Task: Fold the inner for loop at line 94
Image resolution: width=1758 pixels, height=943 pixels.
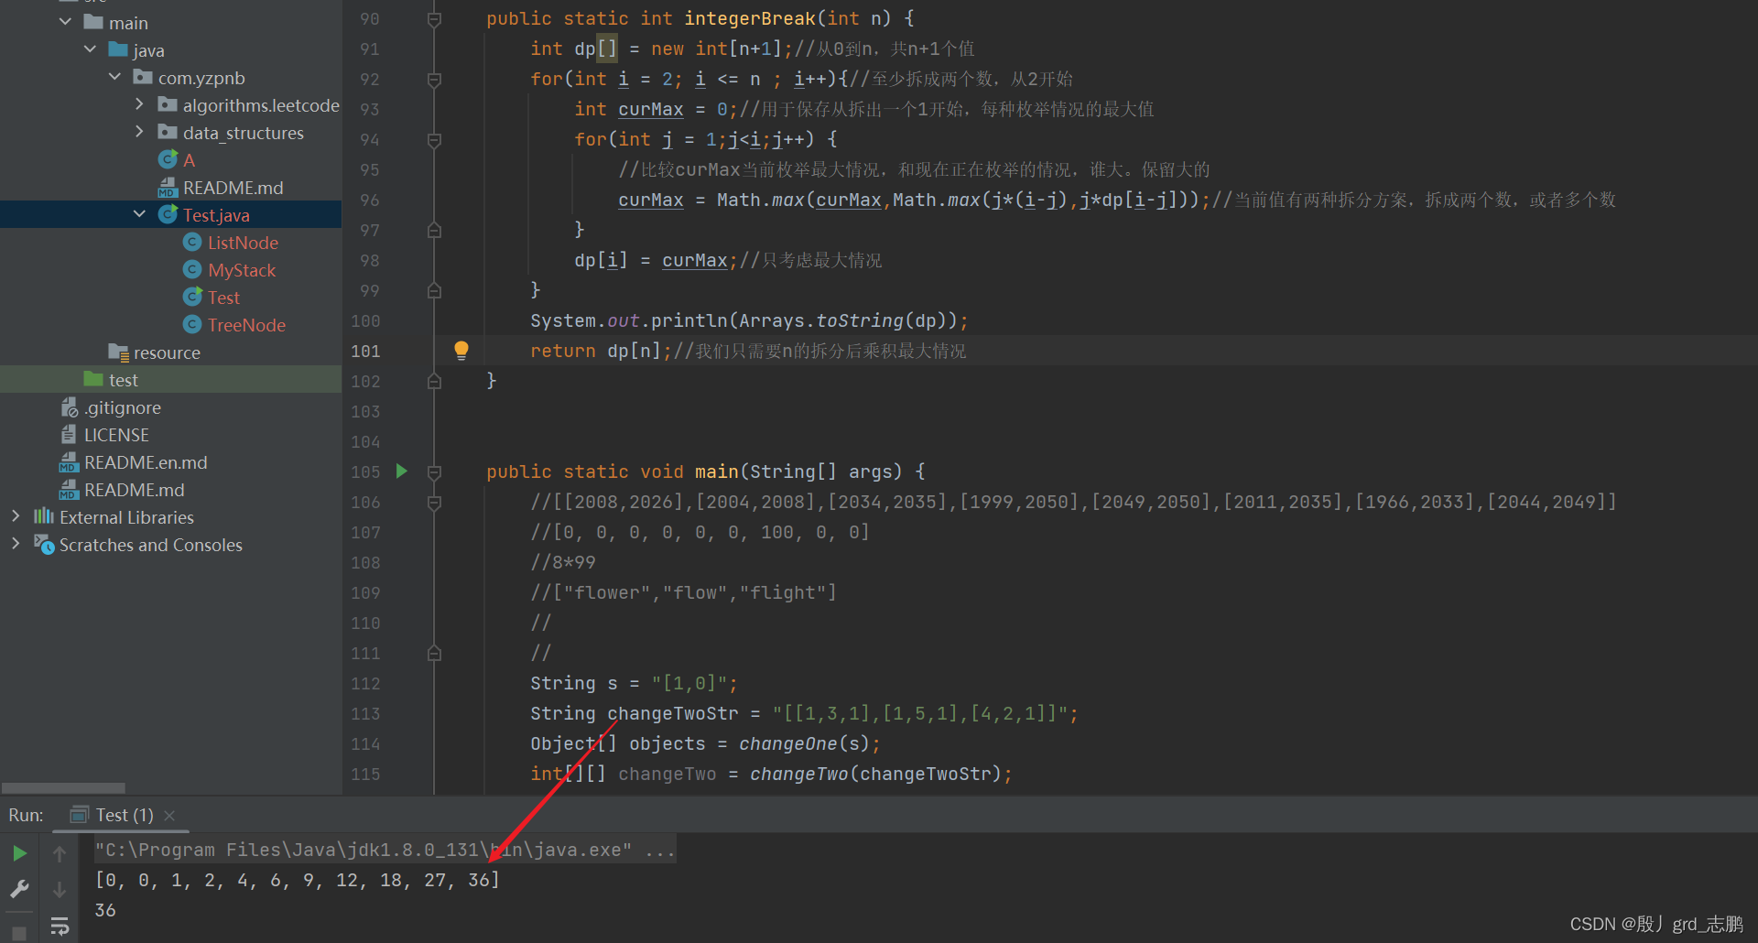Action: 435,140
